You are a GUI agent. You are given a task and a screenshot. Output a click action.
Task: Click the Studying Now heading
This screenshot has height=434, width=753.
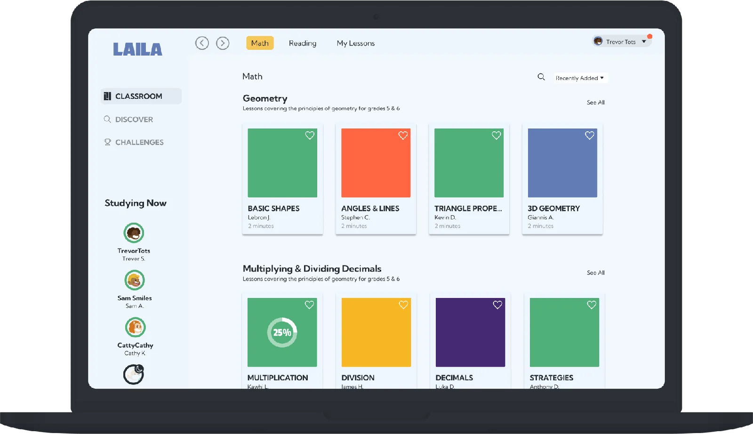136,203
